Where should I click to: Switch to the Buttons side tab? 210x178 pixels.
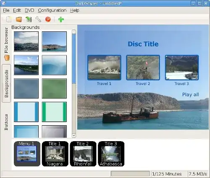tap(6, 122)
